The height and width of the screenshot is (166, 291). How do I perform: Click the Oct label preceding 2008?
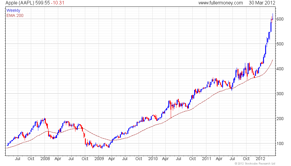31,159
